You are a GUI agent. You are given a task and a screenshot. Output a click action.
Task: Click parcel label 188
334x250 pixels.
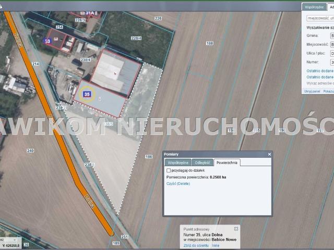210,43
